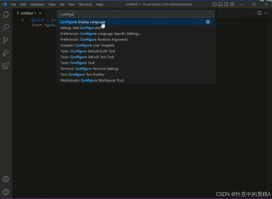Open the Manage gear in activity bar

point(6,192)
